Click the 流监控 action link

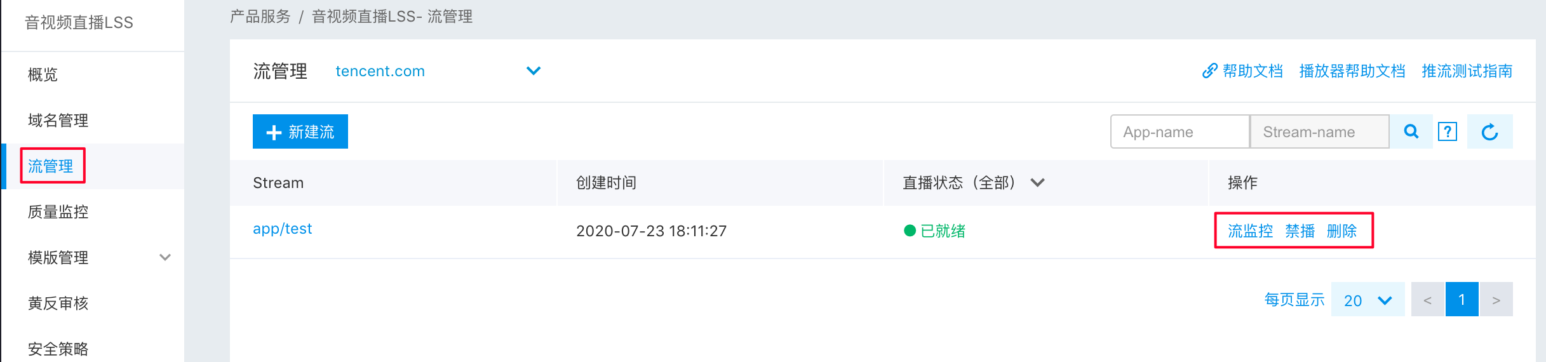[1250, 231]
